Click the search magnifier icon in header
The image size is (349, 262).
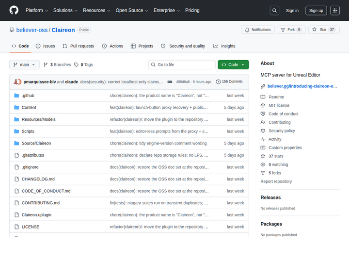[x=274, y=11]
